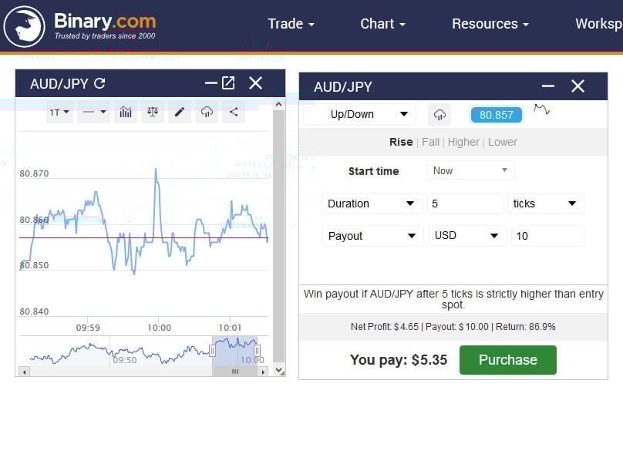Click the green Purchase button
This screenshot has width=623, height=451.
(508, 360)
